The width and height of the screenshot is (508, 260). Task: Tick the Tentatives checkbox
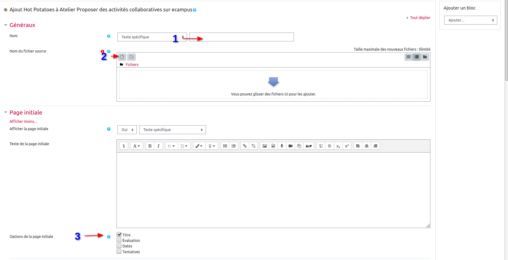pos(119,252)
